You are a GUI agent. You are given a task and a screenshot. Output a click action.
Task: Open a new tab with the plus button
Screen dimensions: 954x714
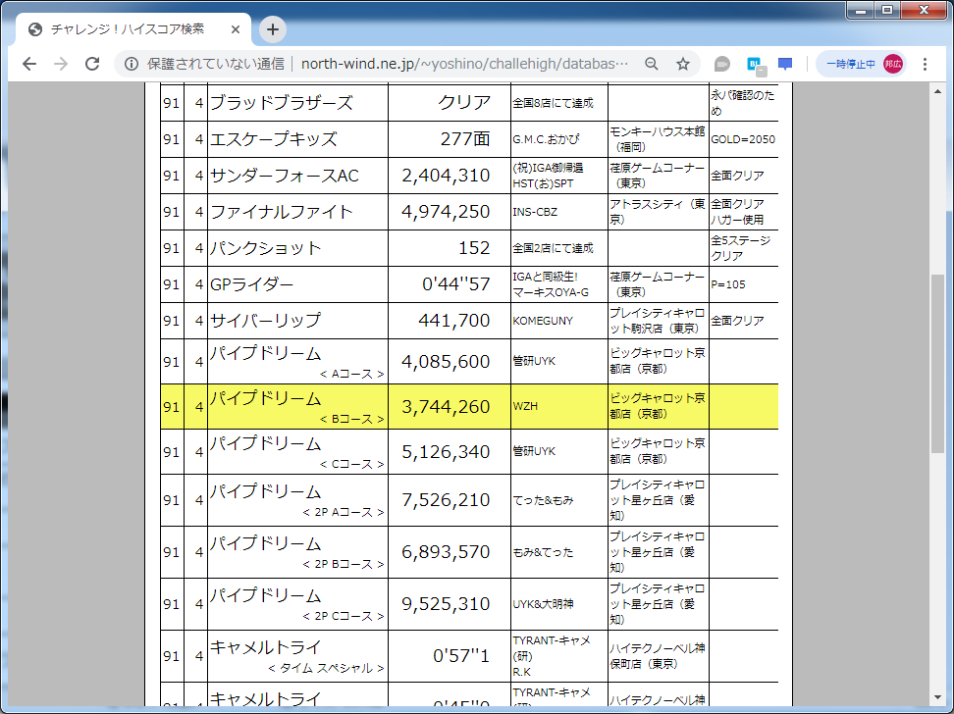tap(272, 29)
